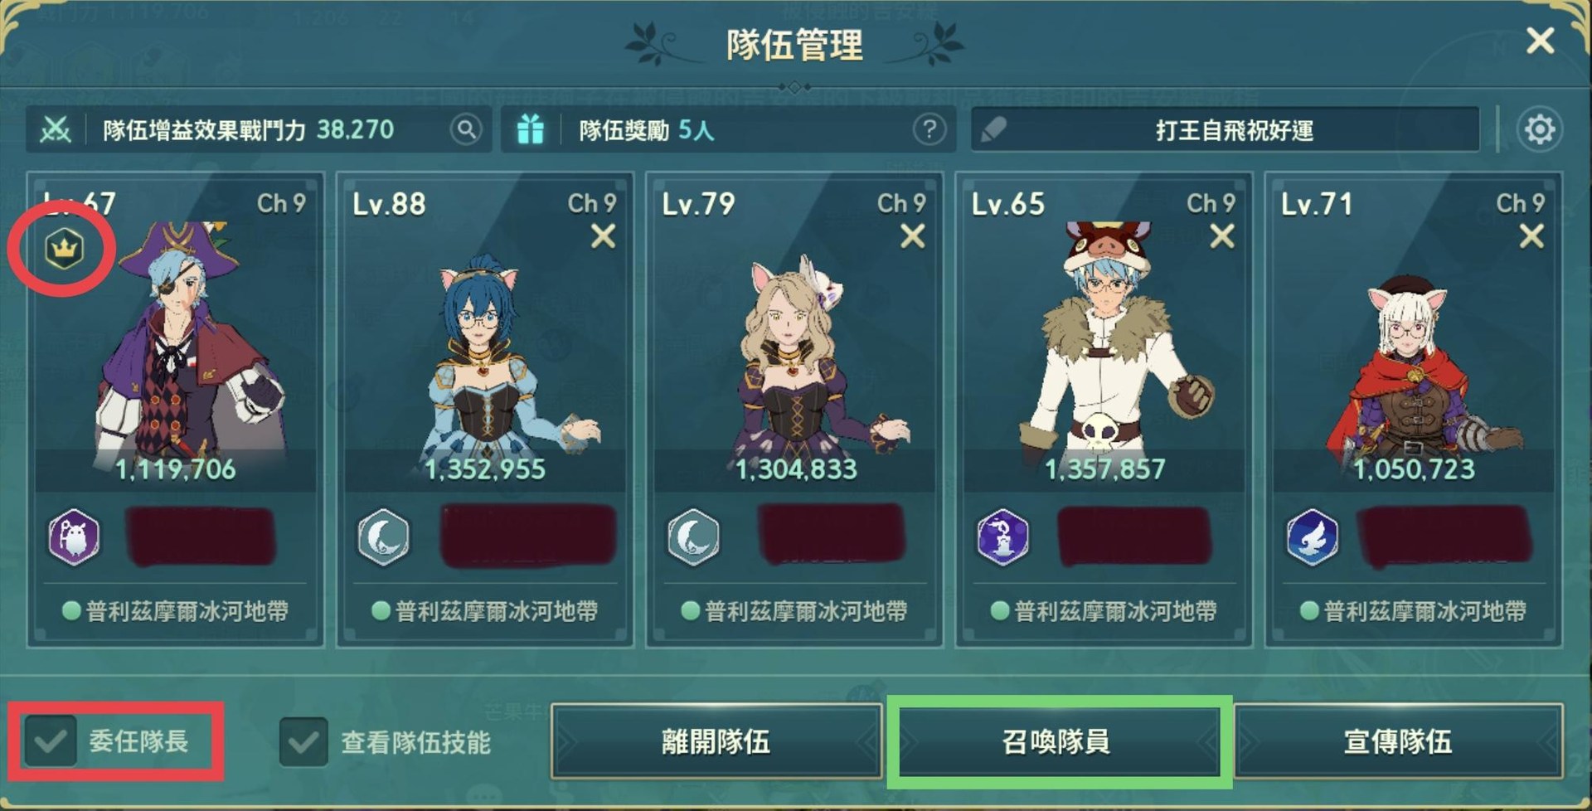Remove the Lv.71 member with the X

point(1531,236)
